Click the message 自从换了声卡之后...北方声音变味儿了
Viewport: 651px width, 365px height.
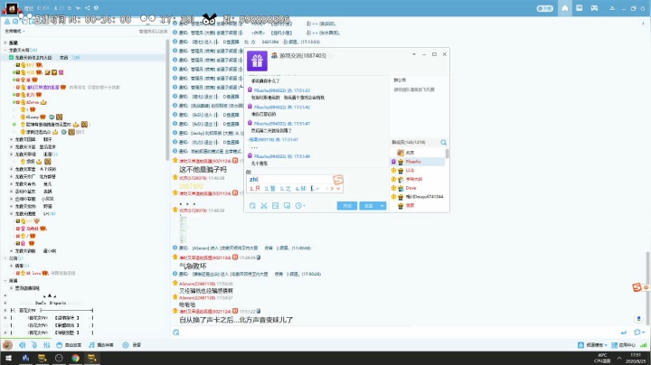pos(236,320)
